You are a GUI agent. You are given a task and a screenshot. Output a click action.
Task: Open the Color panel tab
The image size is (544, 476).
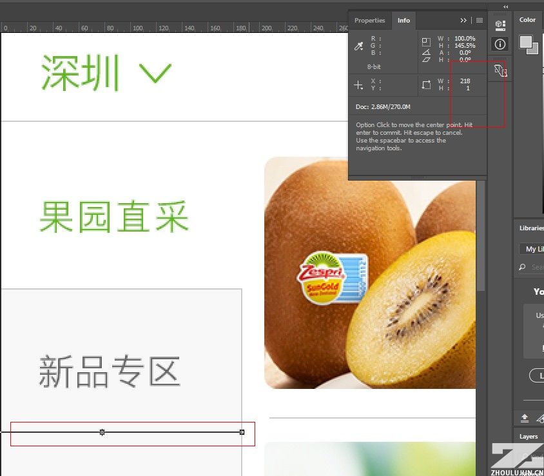(528, 20)
